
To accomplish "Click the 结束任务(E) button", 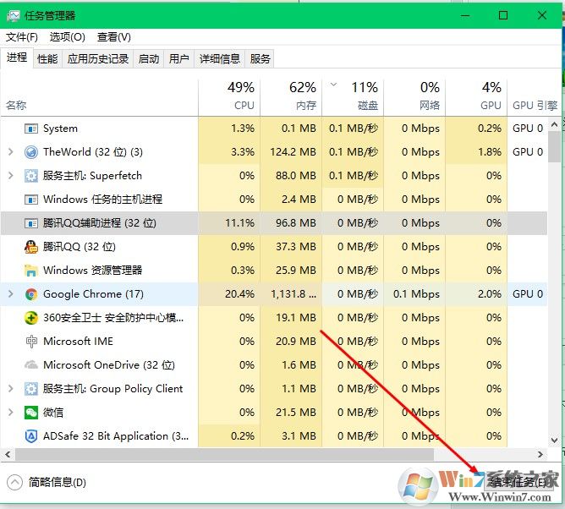I will pyautogui.click(x=518, y=482).
